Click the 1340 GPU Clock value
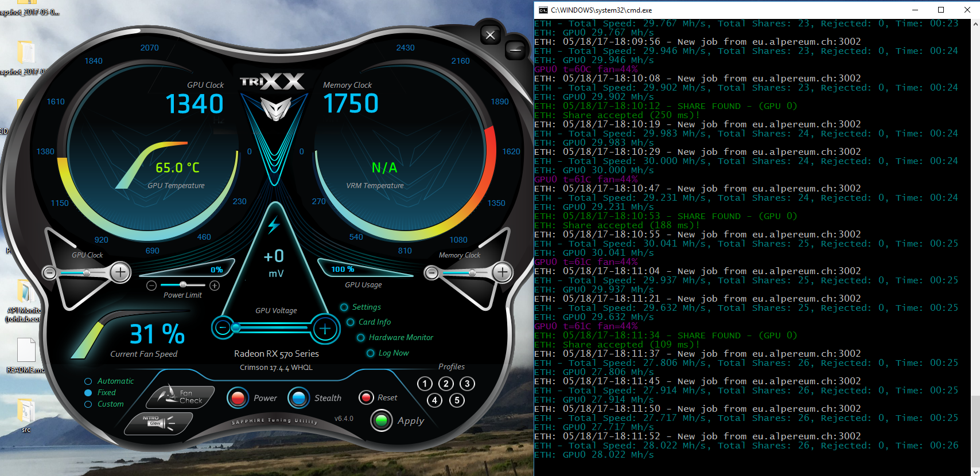The image size is (980, 476). 195,104
